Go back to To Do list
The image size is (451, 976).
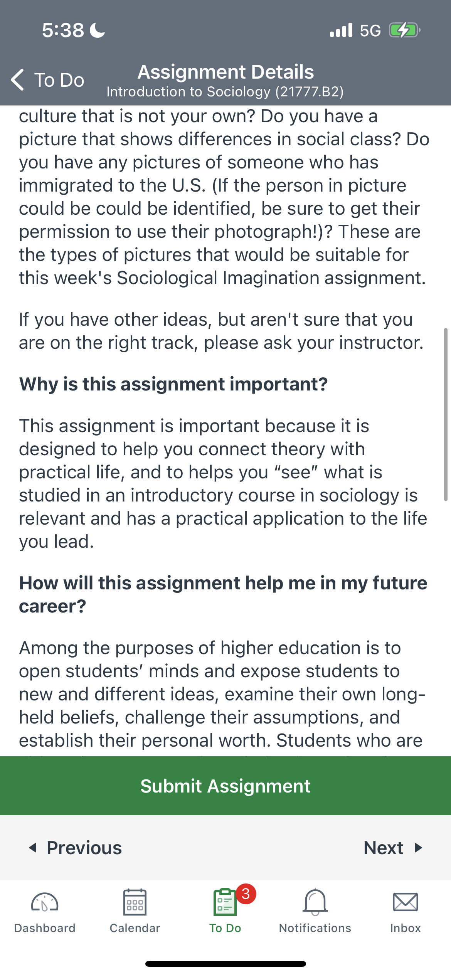(x=47, y=80)
